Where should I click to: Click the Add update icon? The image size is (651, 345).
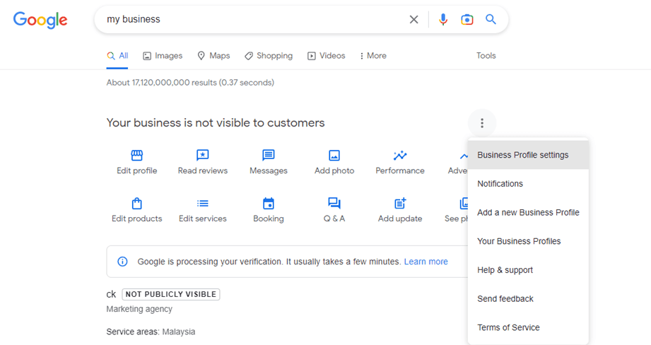click(x=400, y=204)
